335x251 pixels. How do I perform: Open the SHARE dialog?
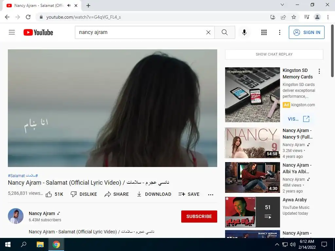(116, 194)
